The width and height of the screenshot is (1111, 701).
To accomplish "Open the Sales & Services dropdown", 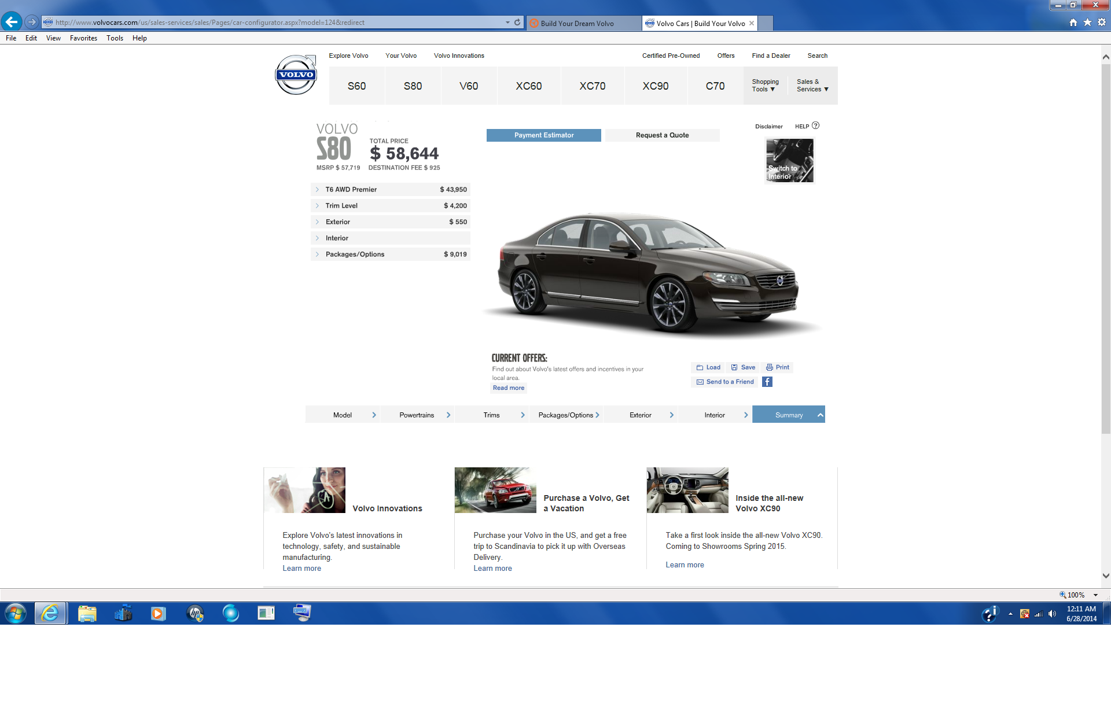I will click(812, 86).
